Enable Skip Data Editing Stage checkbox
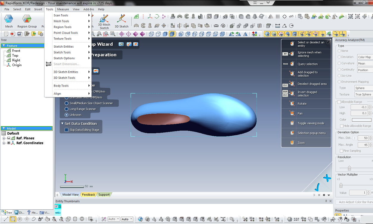Image resolution: width=373 pixels, height=224 pixels. (x=66, y=130)
